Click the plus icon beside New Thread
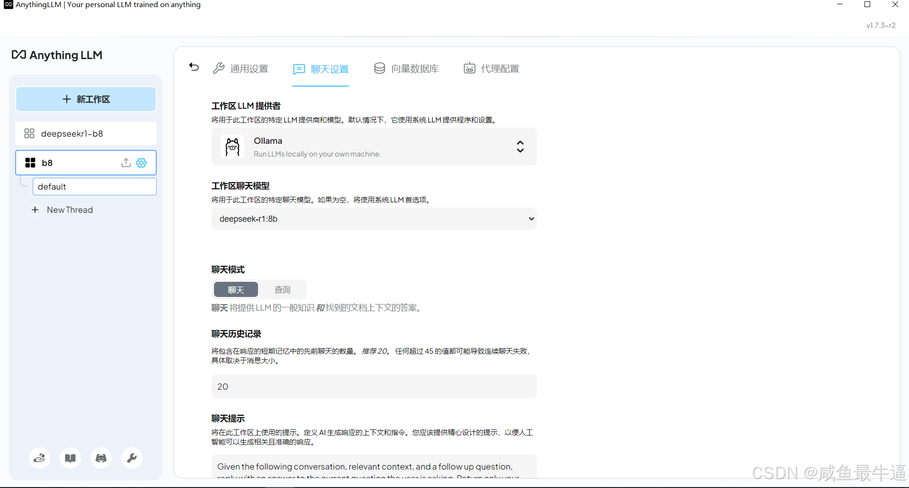The height and width of the screenshot is (488, 909). 35,209
